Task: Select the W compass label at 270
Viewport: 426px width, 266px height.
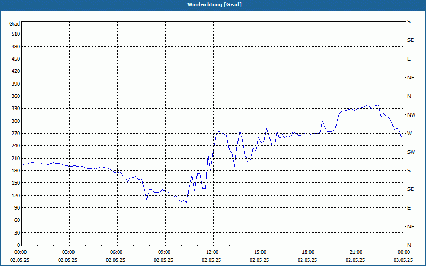Action: pyautogui.click(x=409, y=134)
